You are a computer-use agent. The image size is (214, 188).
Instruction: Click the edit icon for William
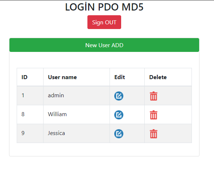click(x=119, y=115)
